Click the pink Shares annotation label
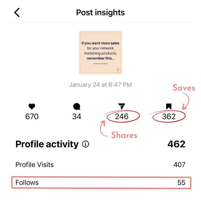Viewport: 201px width, 205px height. pos(124,135)
